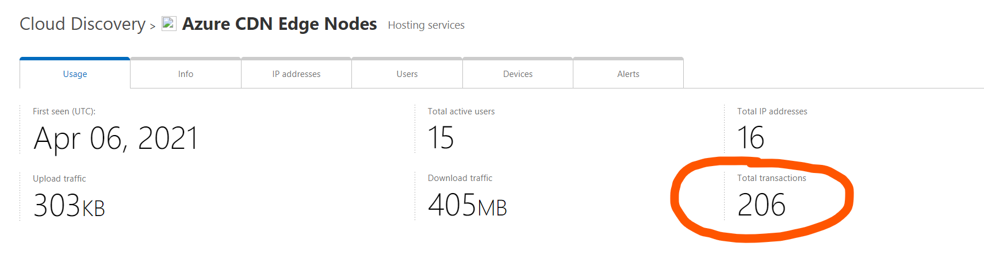This screenshot has height=258, width=984.
Task: Click the Total IP addresses value 16
Action: coord(751,138)
